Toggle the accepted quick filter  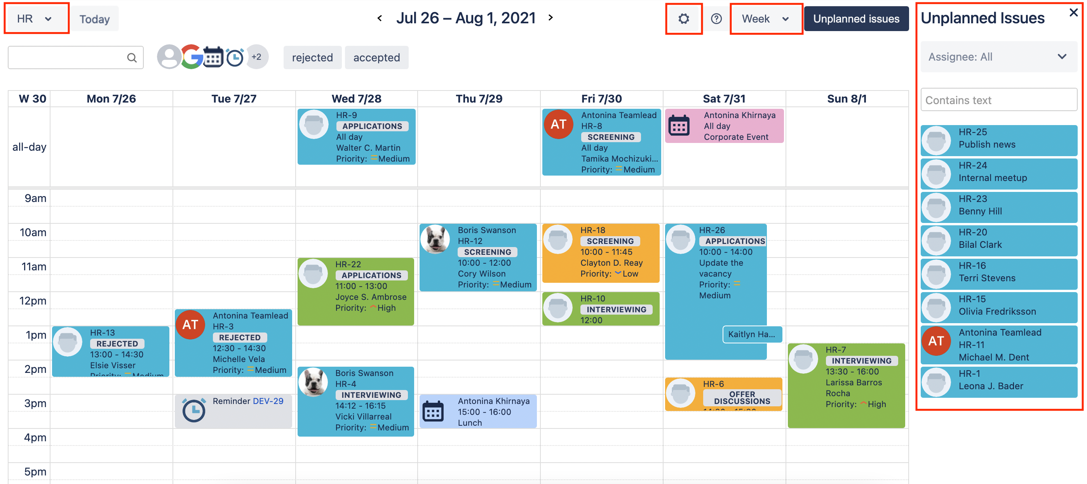376,58
